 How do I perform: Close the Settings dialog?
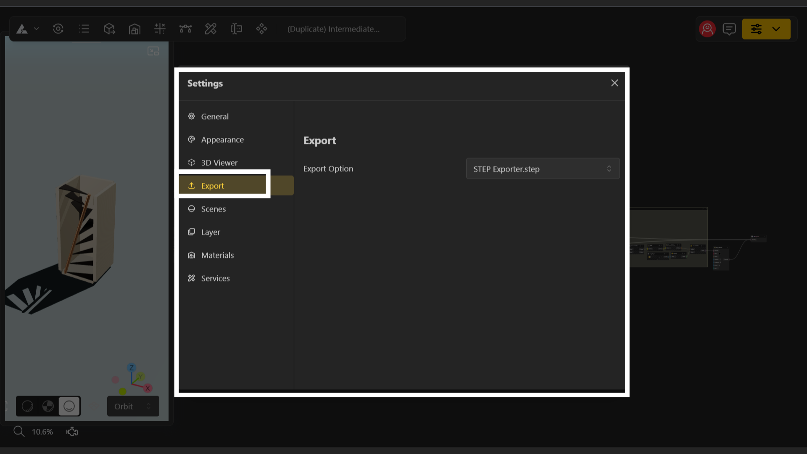point(614,83)
